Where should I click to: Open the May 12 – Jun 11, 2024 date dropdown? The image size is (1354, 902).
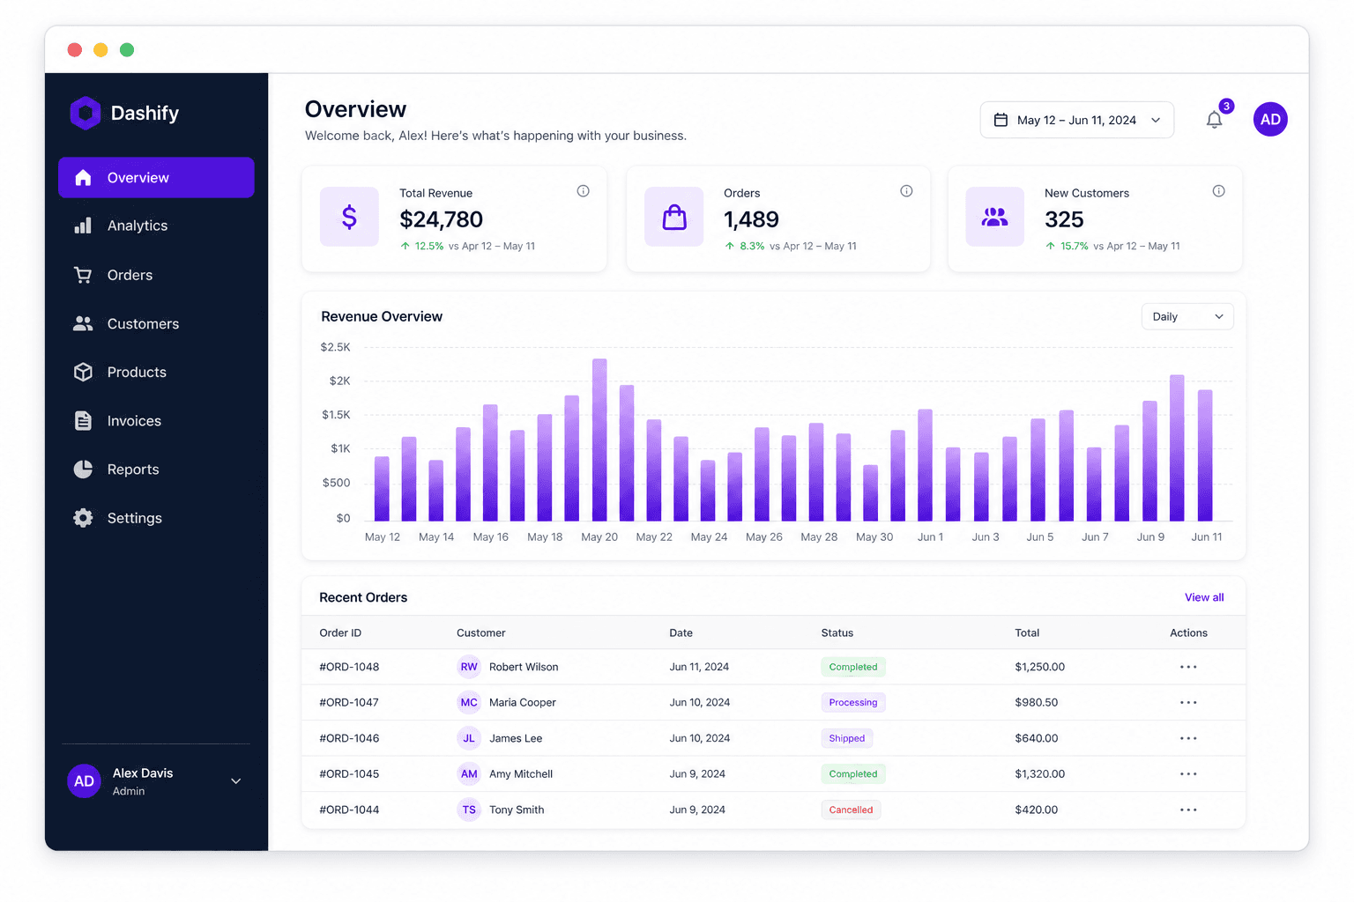1076,120
